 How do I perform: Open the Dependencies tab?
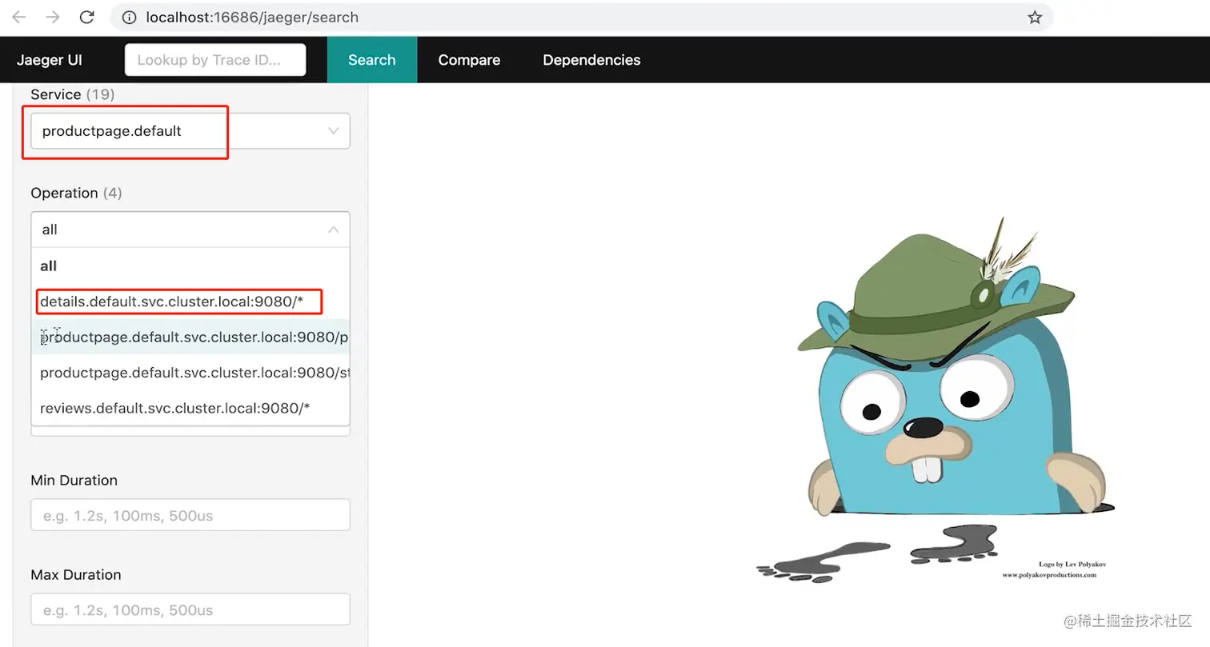tap(591, 60)
